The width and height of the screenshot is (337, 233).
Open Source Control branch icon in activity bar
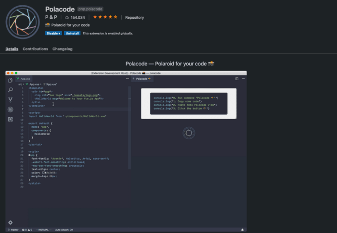click(x=10, y=99)
